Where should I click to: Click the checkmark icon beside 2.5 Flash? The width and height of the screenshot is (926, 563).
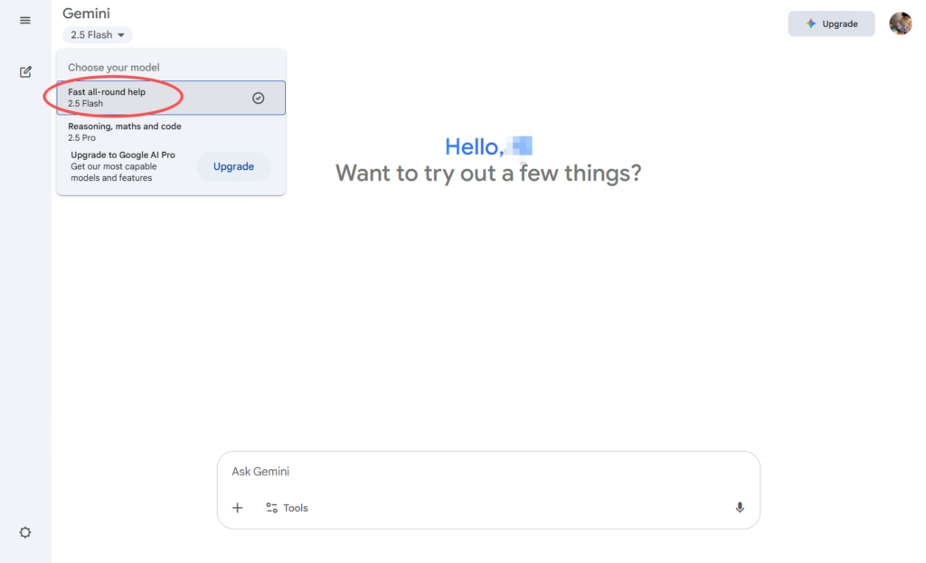click(x=258, y=98)
